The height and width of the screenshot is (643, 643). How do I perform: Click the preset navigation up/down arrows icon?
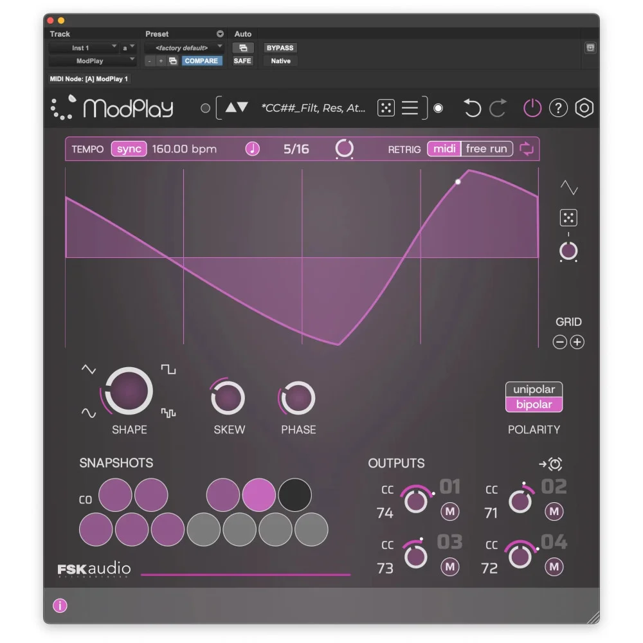click(237, 107)
